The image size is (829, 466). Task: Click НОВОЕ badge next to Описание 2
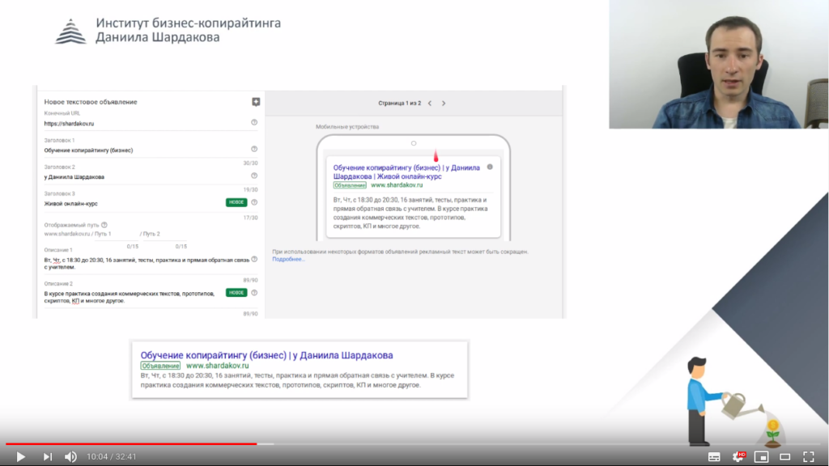point(236,293)
